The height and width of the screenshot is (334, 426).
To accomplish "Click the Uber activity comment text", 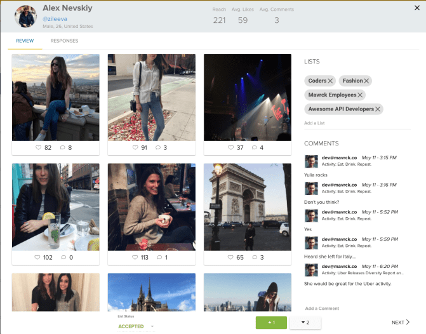I will pyautogui.click(x=348, y=283).
